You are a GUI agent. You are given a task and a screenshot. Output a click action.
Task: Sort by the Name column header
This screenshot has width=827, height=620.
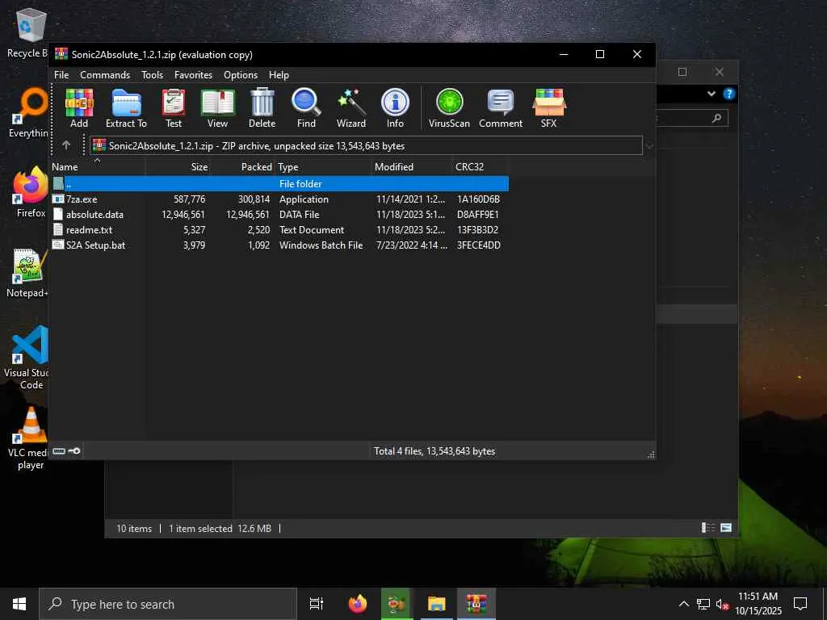98,166
